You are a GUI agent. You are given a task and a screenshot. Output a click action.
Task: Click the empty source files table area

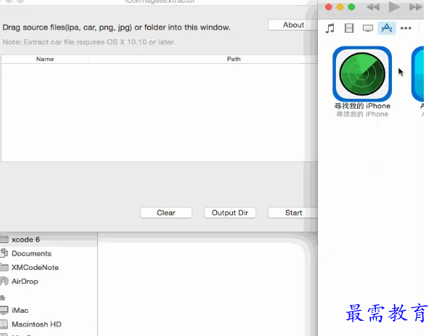tap(159, 112)
